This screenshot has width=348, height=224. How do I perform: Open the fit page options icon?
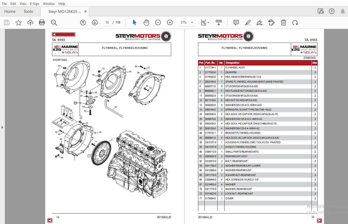[204, 23]
